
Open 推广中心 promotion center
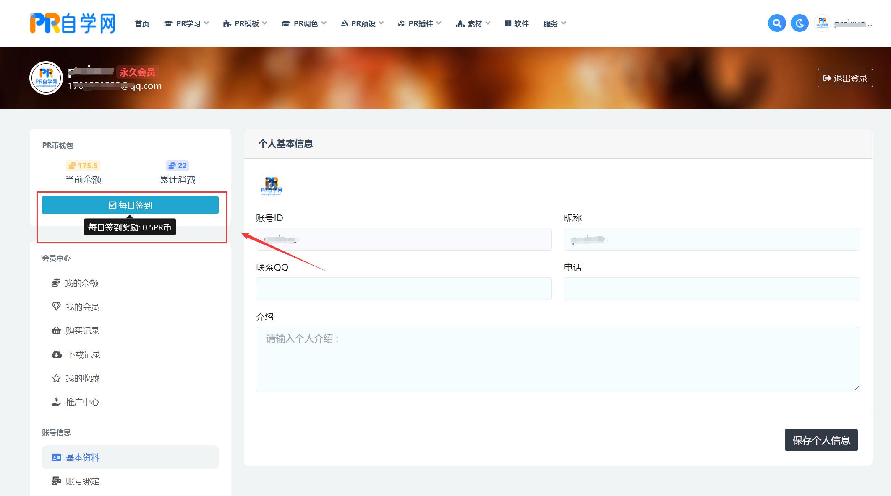[82, 402]
